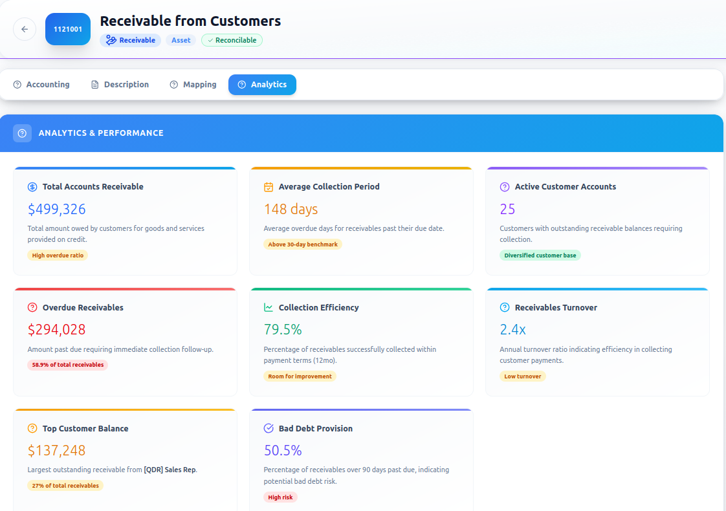Click the dollar icon beside Total Accounts Receivable
Viewport: 726px width, 511px height.
tap(32, 187)
